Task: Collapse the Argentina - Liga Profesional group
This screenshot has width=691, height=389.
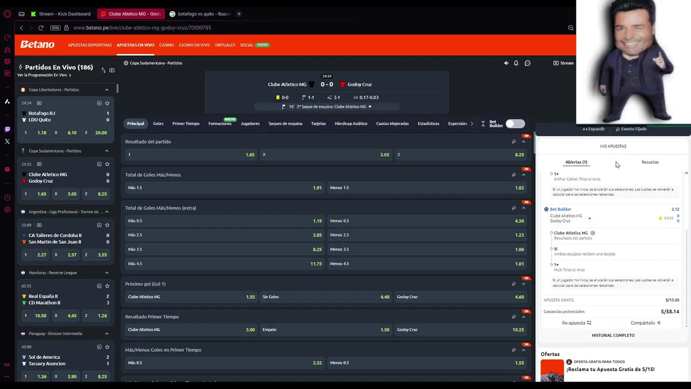Action: click(107, 212)
